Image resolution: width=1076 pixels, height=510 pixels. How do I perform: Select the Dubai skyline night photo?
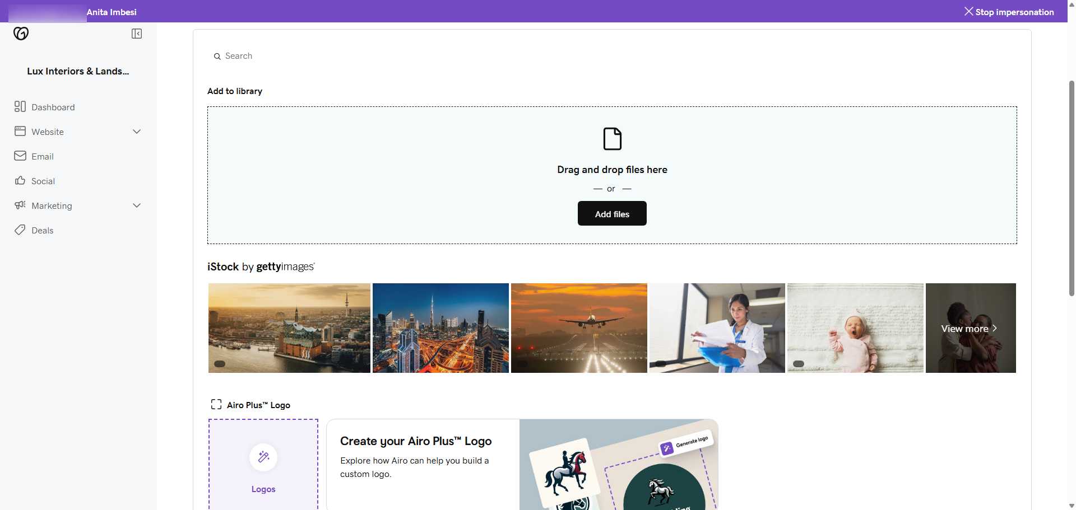coord(440,328)
